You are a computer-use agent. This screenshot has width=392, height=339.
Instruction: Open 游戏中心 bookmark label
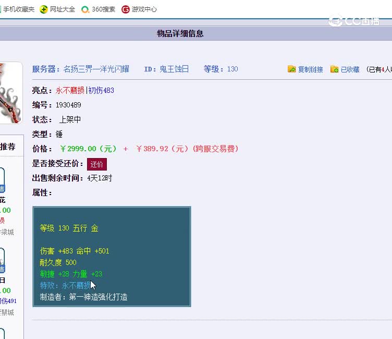pos(144,9)
